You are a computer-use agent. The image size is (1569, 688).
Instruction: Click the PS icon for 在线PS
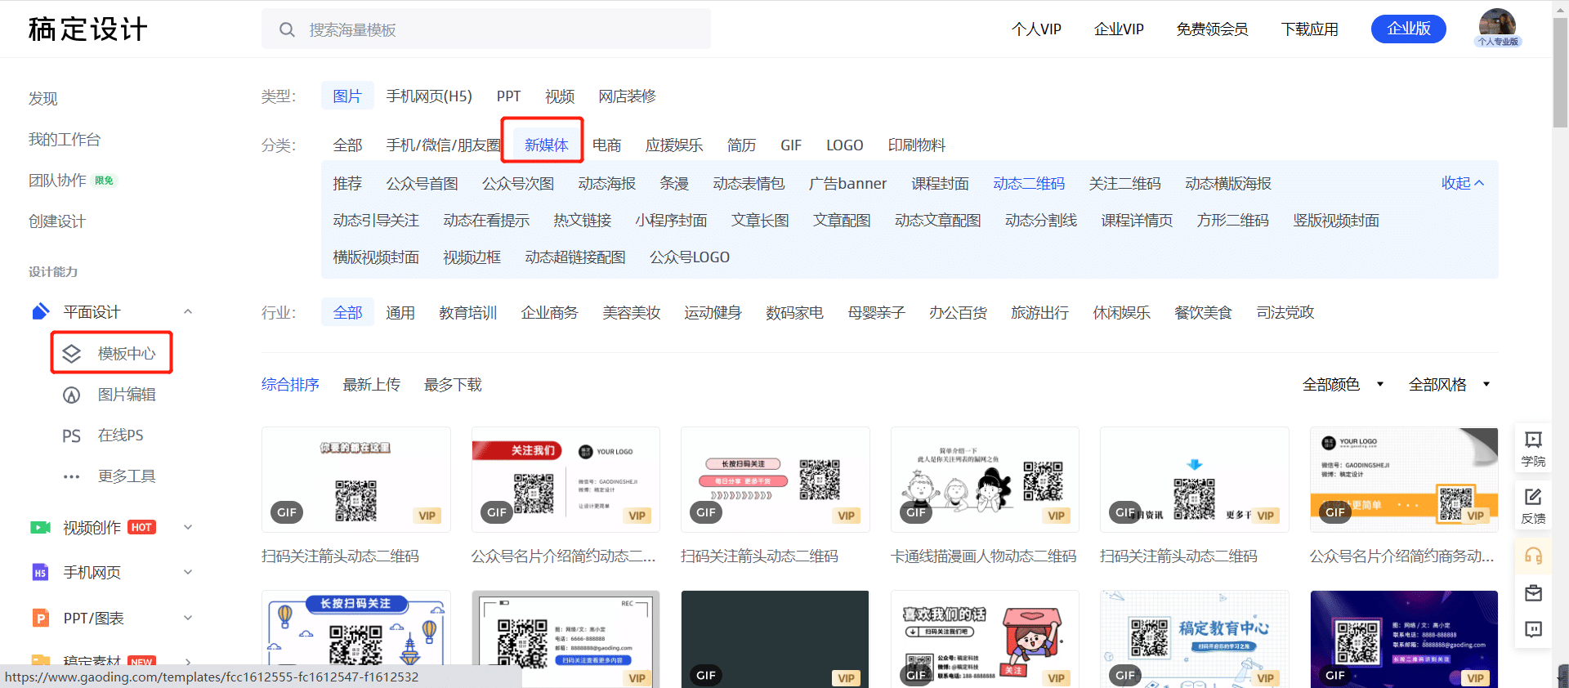point(72,436)
